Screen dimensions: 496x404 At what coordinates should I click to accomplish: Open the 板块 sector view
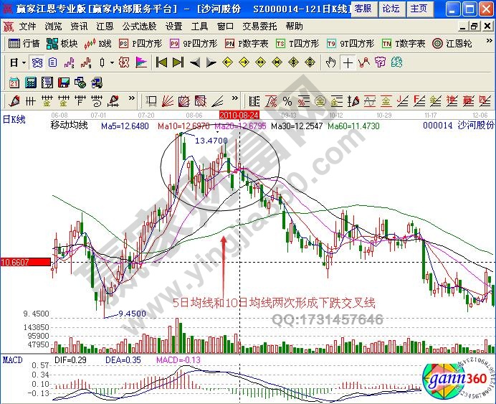pyautogui.click(x=63, y=43)
